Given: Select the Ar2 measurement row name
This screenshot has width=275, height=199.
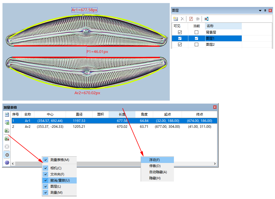Looking at the screenshot, I should pos(27,127).
